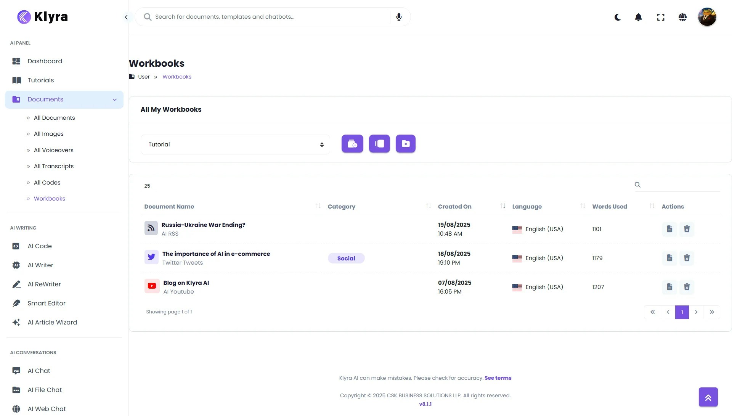Viewport: 732px width, 416px height.
Task: Toggle sort on the Words Used column
Action: [652, 206]
